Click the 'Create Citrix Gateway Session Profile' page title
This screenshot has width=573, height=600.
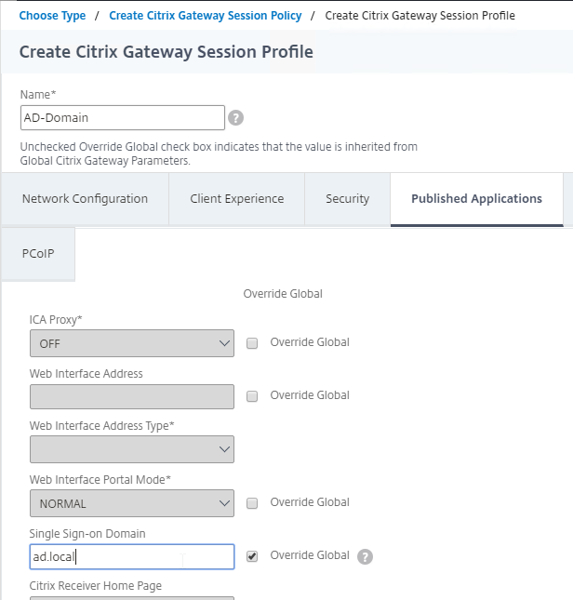point(166,52)
